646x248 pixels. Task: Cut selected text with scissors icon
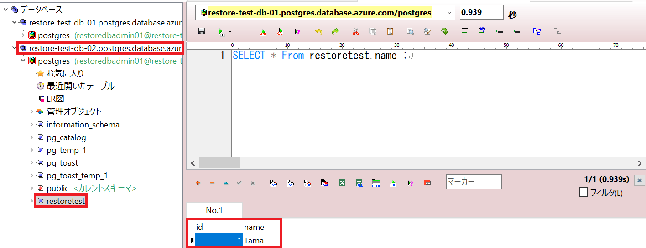click(356, 31)
